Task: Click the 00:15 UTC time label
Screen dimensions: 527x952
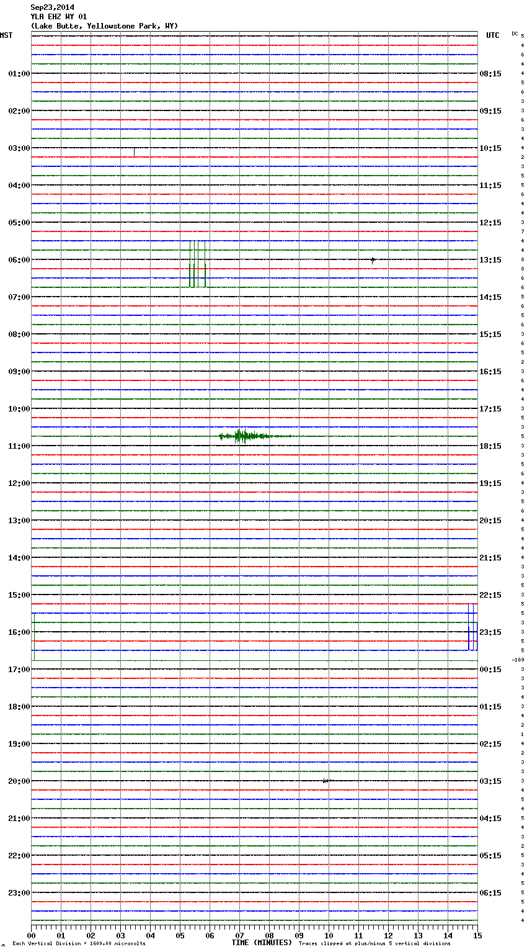Action: click(x=490, y=670)
